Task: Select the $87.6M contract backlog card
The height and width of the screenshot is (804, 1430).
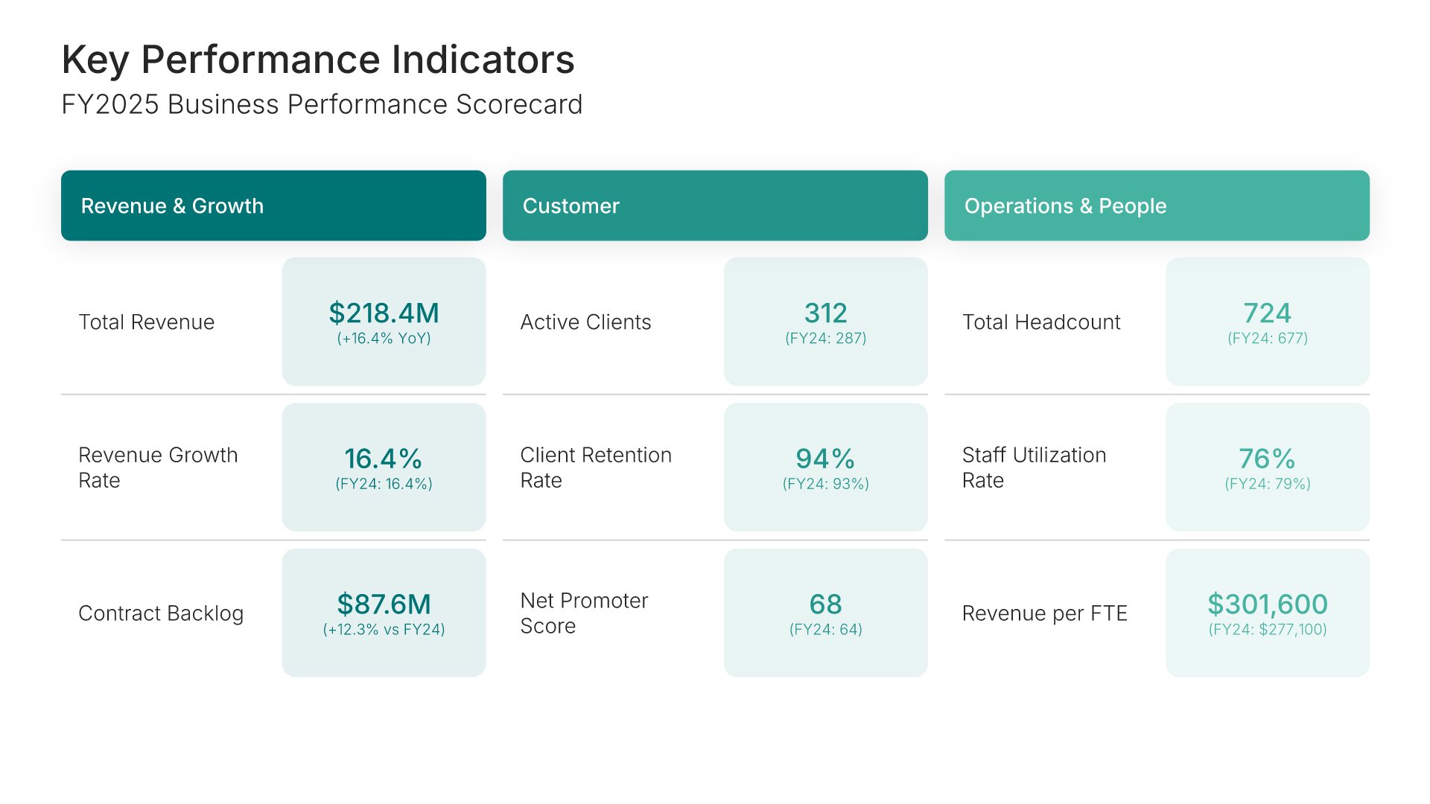Action: [384, 613]
